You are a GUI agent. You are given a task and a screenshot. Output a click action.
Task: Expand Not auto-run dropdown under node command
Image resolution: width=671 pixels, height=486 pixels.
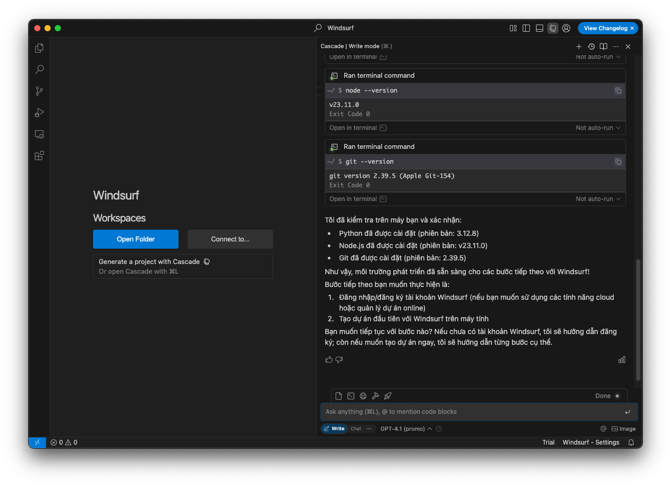(x=598, y=128)
